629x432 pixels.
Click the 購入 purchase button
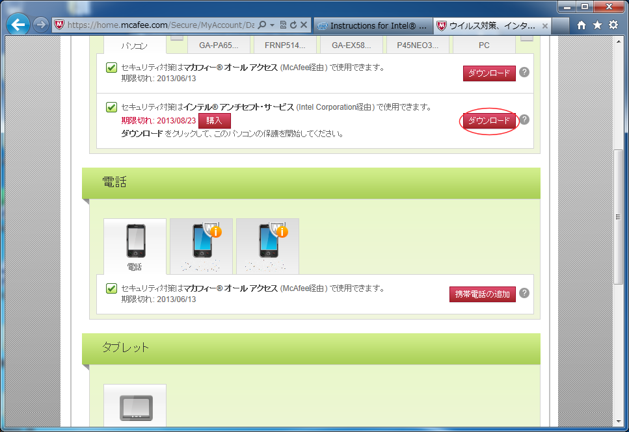click(214, 121)
